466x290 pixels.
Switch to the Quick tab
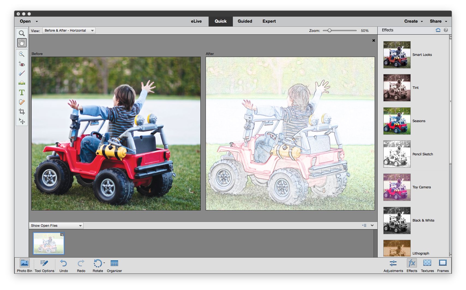(x=221, y=21)
